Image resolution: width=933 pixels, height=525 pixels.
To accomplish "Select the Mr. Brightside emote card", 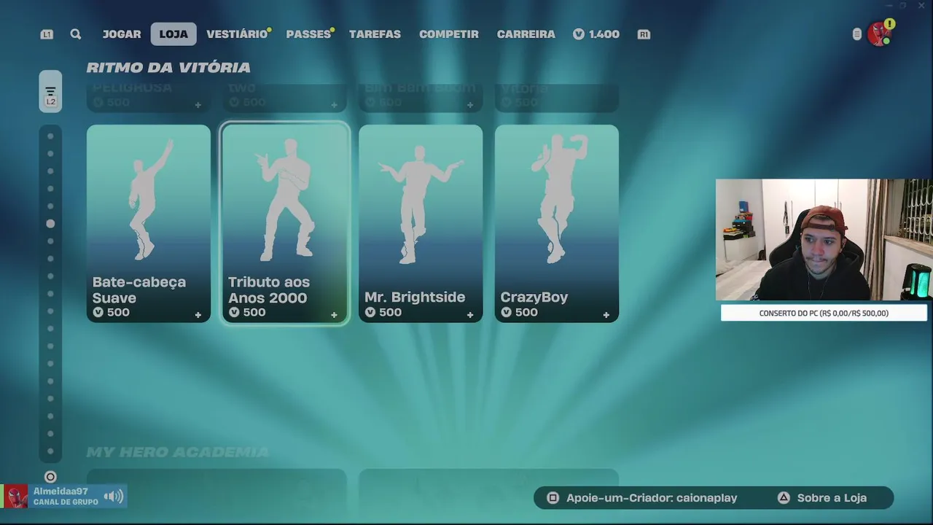I will click(421, 223).
